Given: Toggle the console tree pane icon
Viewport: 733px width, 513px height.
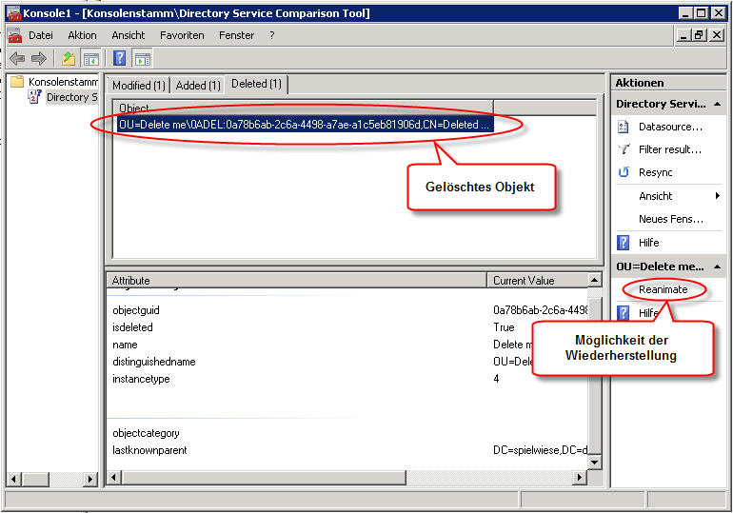Looking at the screenshot, I should [x=91, y=59].
